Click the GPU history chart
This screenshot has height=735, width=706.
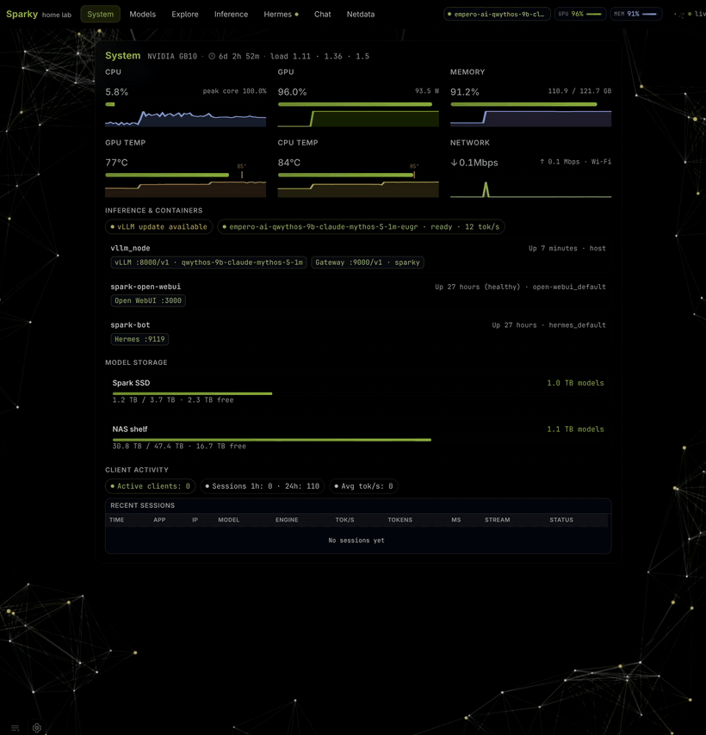[x=358, y=119]
